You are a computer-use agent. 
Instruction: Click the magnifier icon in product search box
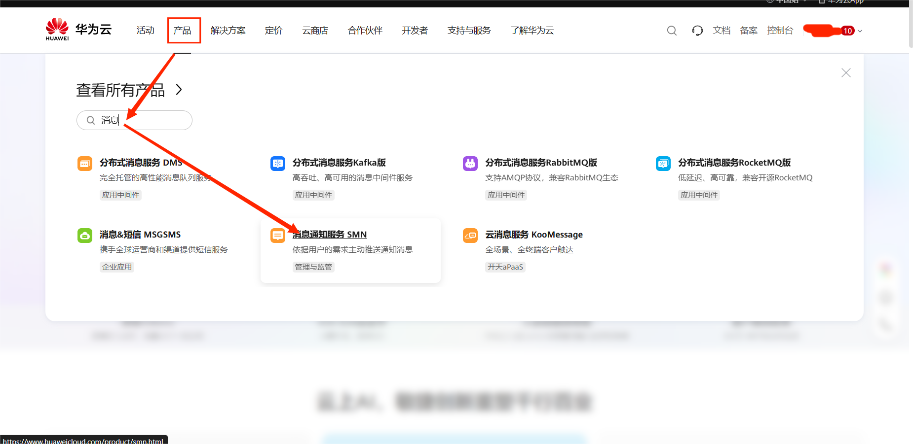(91, 120)
